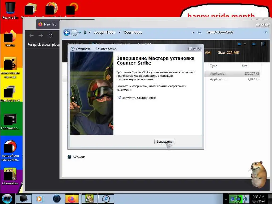Click the Firefox reload button
Image resolution: width=272 pixels, height=204 pixels.
[50, 36]
